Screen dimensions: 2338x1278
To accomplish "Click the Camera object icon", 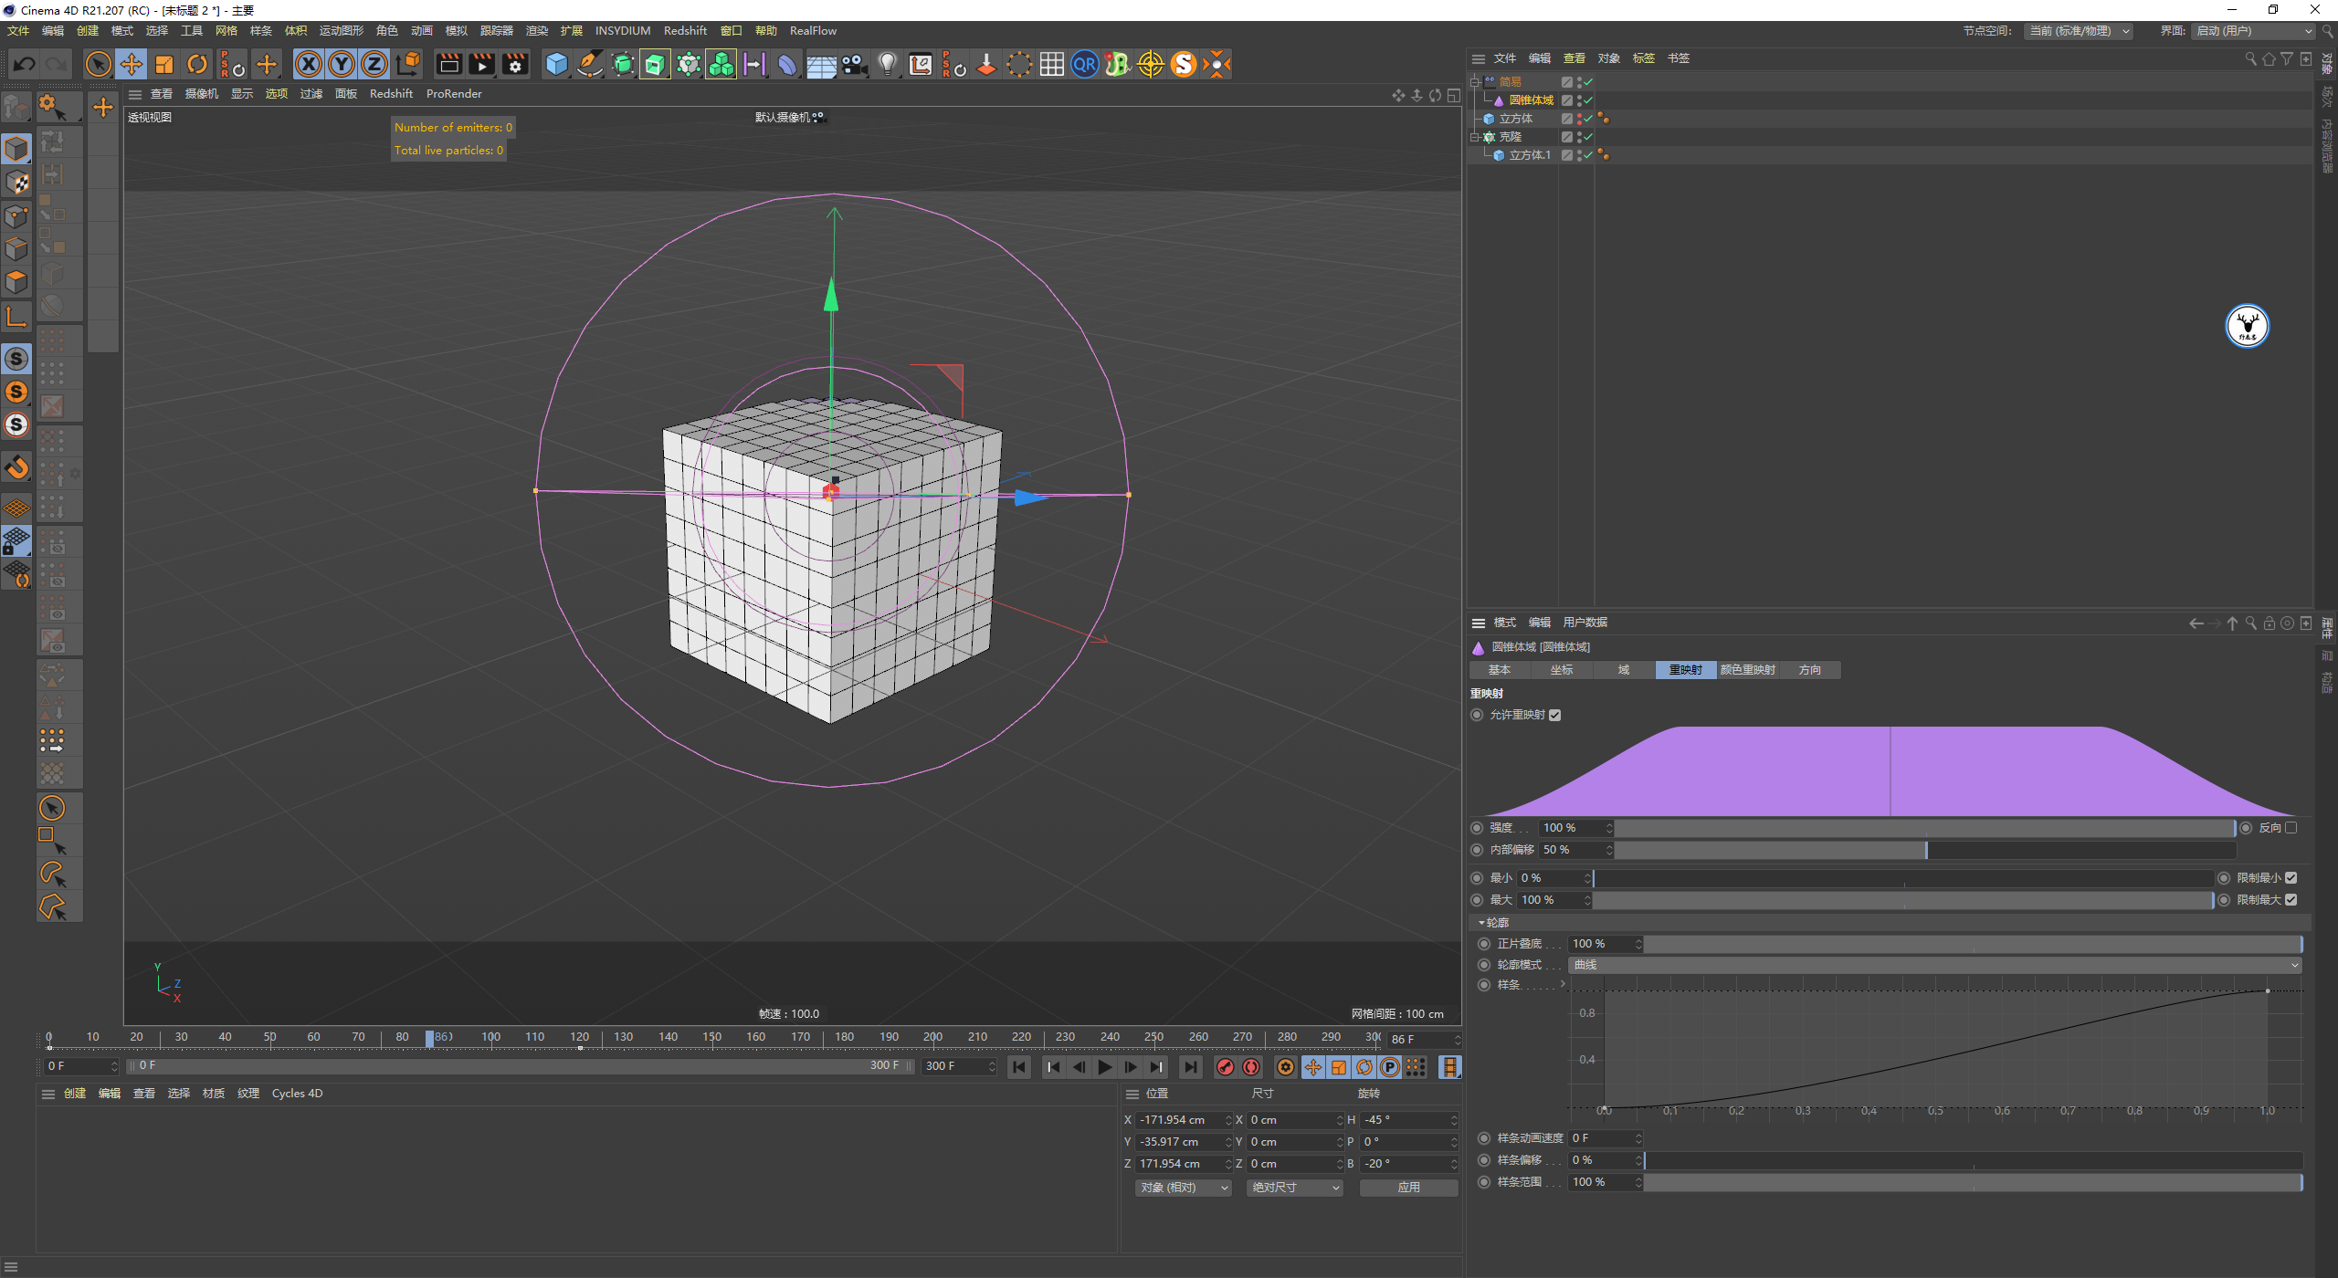I will pyautogui.click(x=854, y=64).
